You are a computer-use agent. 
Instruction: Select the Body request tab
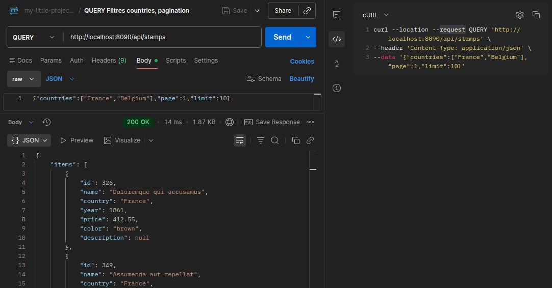[147, 61]
